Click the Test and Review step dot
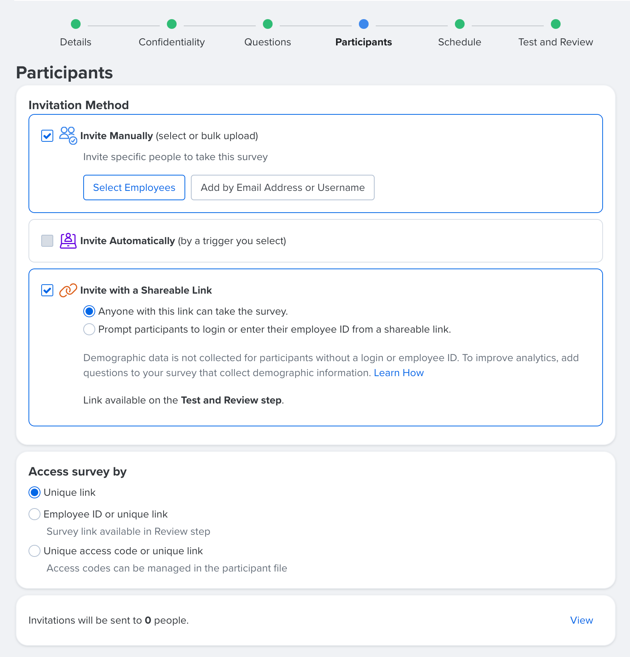The width and height of the screenshot is (630, 657). pos(556,24)
